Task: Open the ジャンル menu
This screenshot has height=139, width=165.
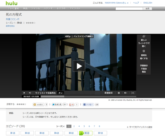Action: pos(35,9)
